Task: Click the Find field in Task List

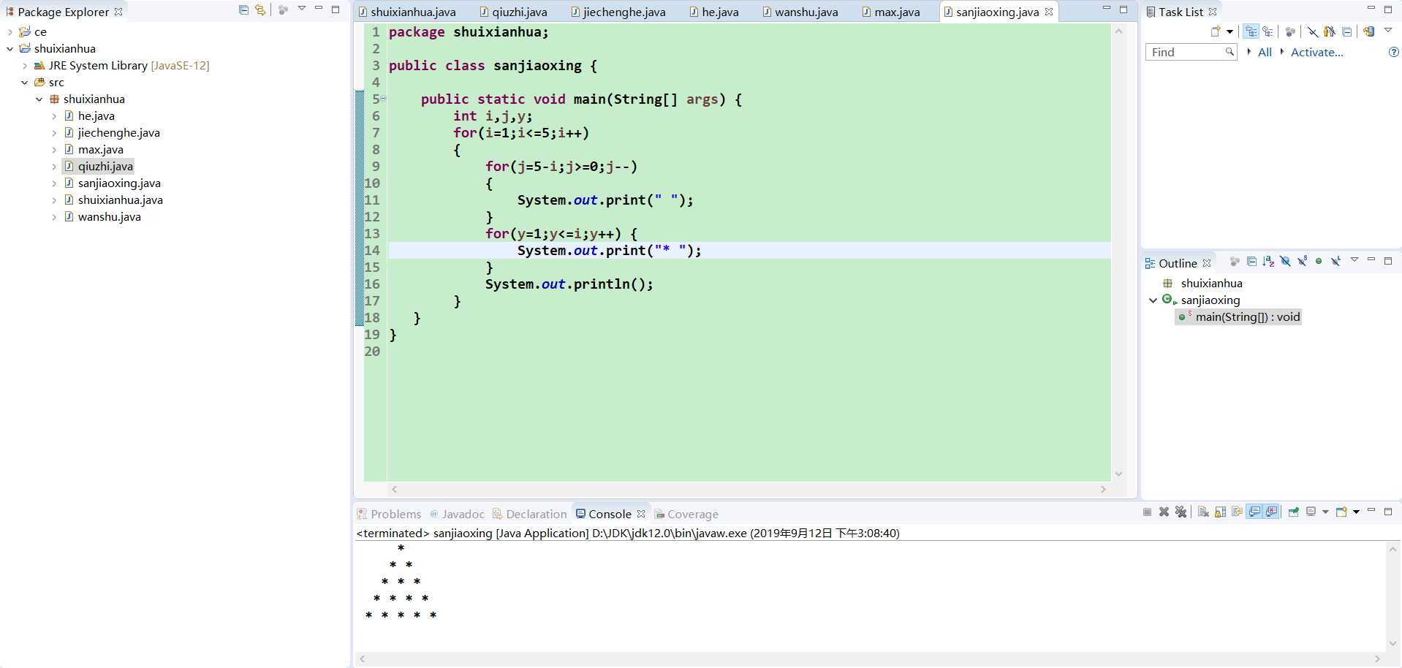Action: [x=1191, y=52]
